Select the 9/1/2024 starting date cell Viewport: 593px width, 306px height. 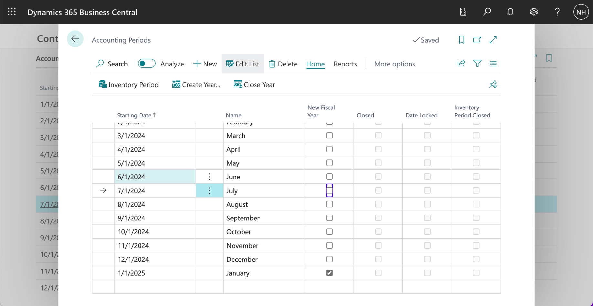click(155, 218)
